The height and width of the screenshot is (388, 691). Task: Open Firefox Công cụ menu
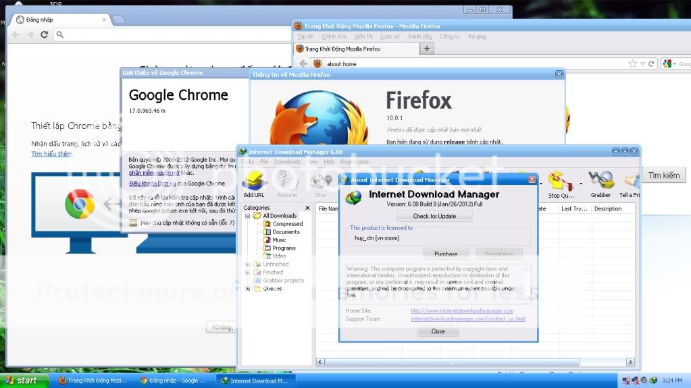click(449, 36)
